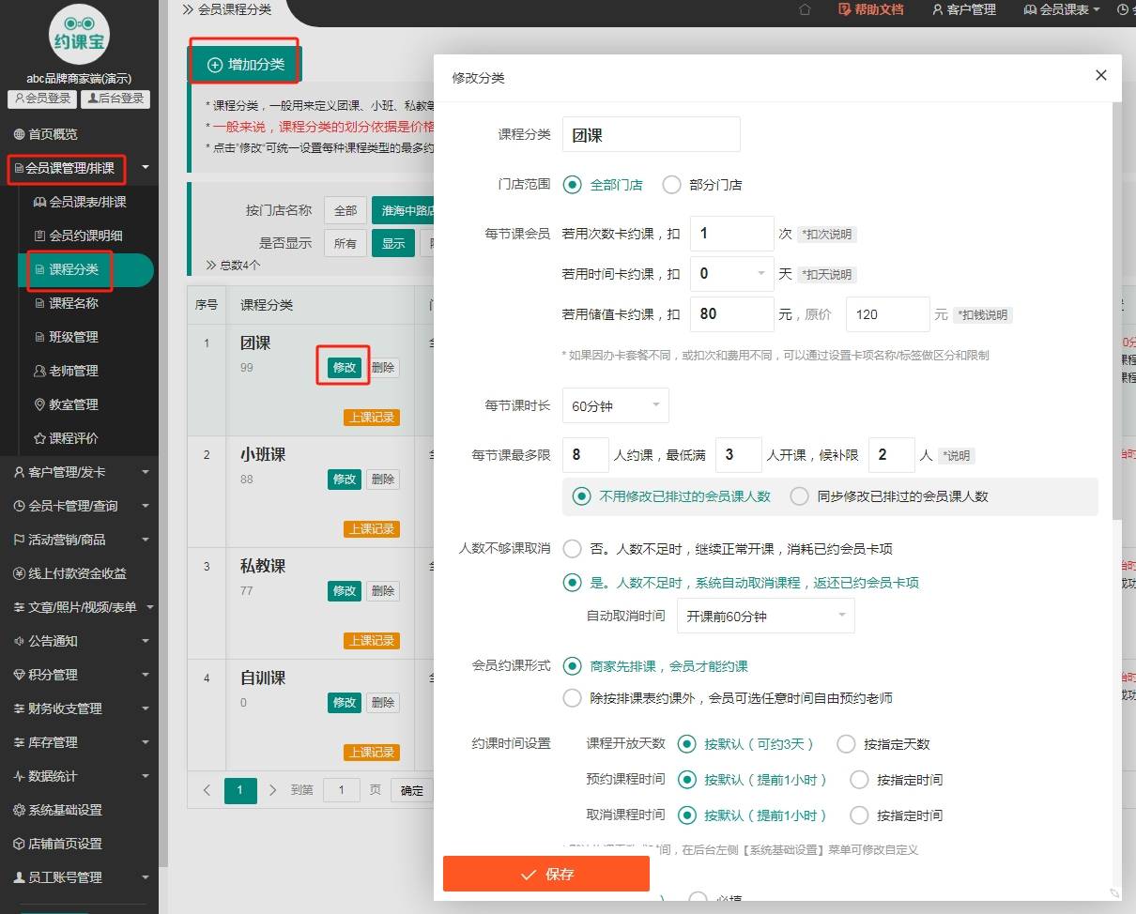Click the 储值卡约课 扣 80 field

point(732,314)
